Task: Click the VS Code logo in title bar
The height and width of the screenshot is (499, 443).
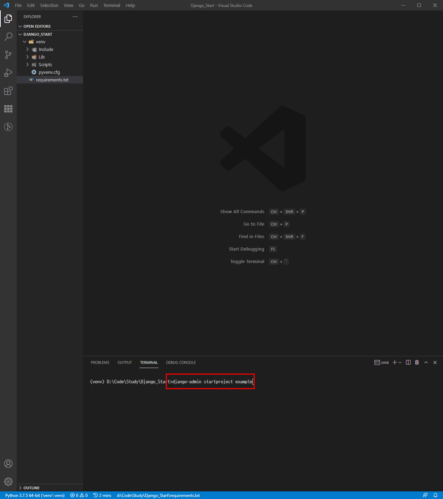Action: [x=6, y=5]
